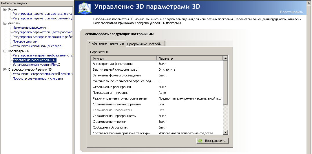Viewport: 312px width, 154px height.
Task: Select Затенение фонового освещения row
Action: (x=157, y=75)
